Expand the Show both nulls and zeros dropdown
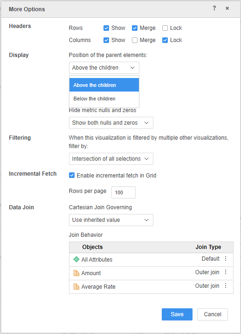 tap(111, 123)
